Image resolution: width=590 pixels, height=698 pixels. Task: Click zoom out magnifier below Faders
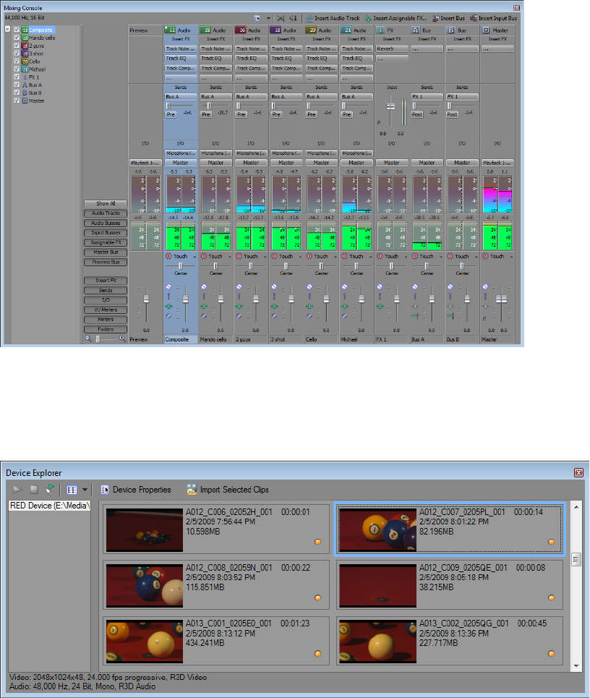point(88,339)
